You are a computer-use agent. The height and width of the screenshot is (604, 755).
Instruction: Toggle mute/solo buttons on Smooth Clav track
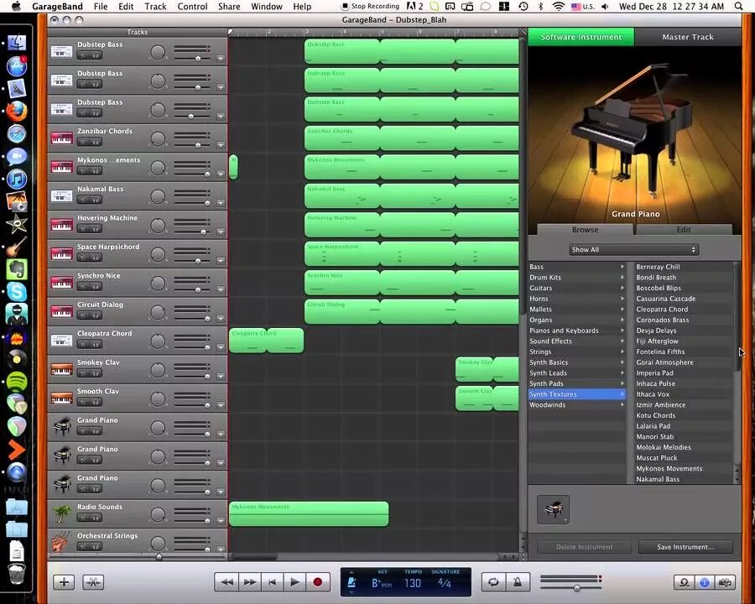click(90, 402)
